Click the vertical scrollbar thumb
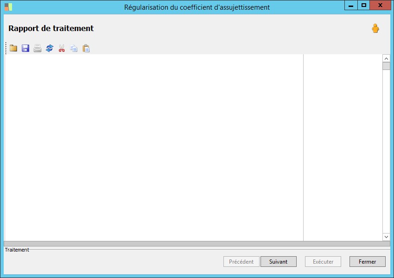The image size is (394, 278). tap(386, 66)
